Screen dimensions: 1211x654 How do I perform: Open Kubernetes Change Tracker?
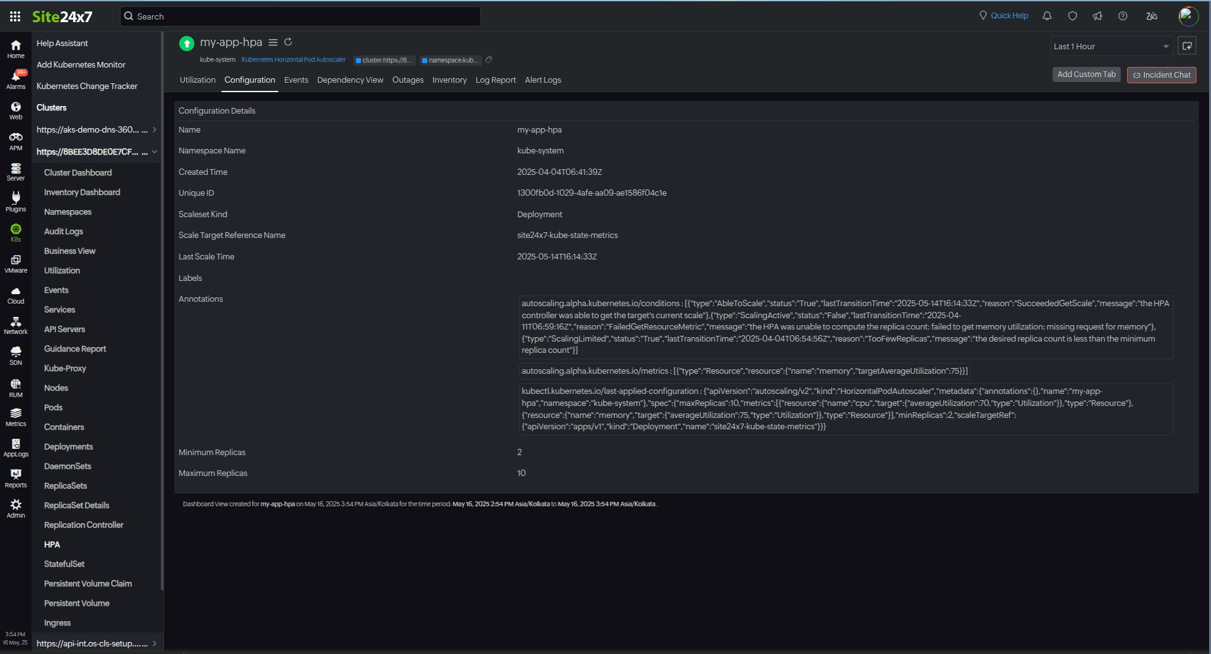pos(86,86)
